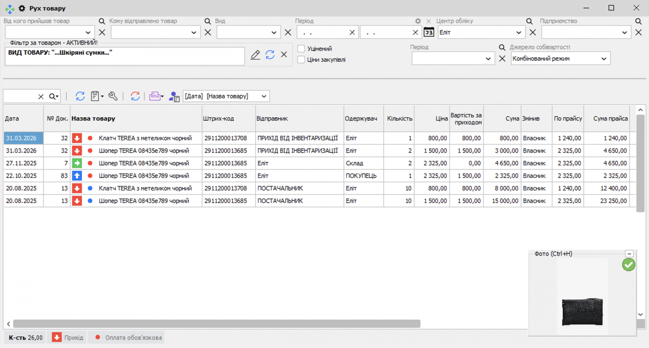
Task: Click the gear icon above period fields
Action: coord(418,21)
